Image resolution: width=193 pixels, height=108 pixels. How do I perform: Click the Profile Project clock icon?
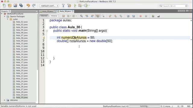86,5
